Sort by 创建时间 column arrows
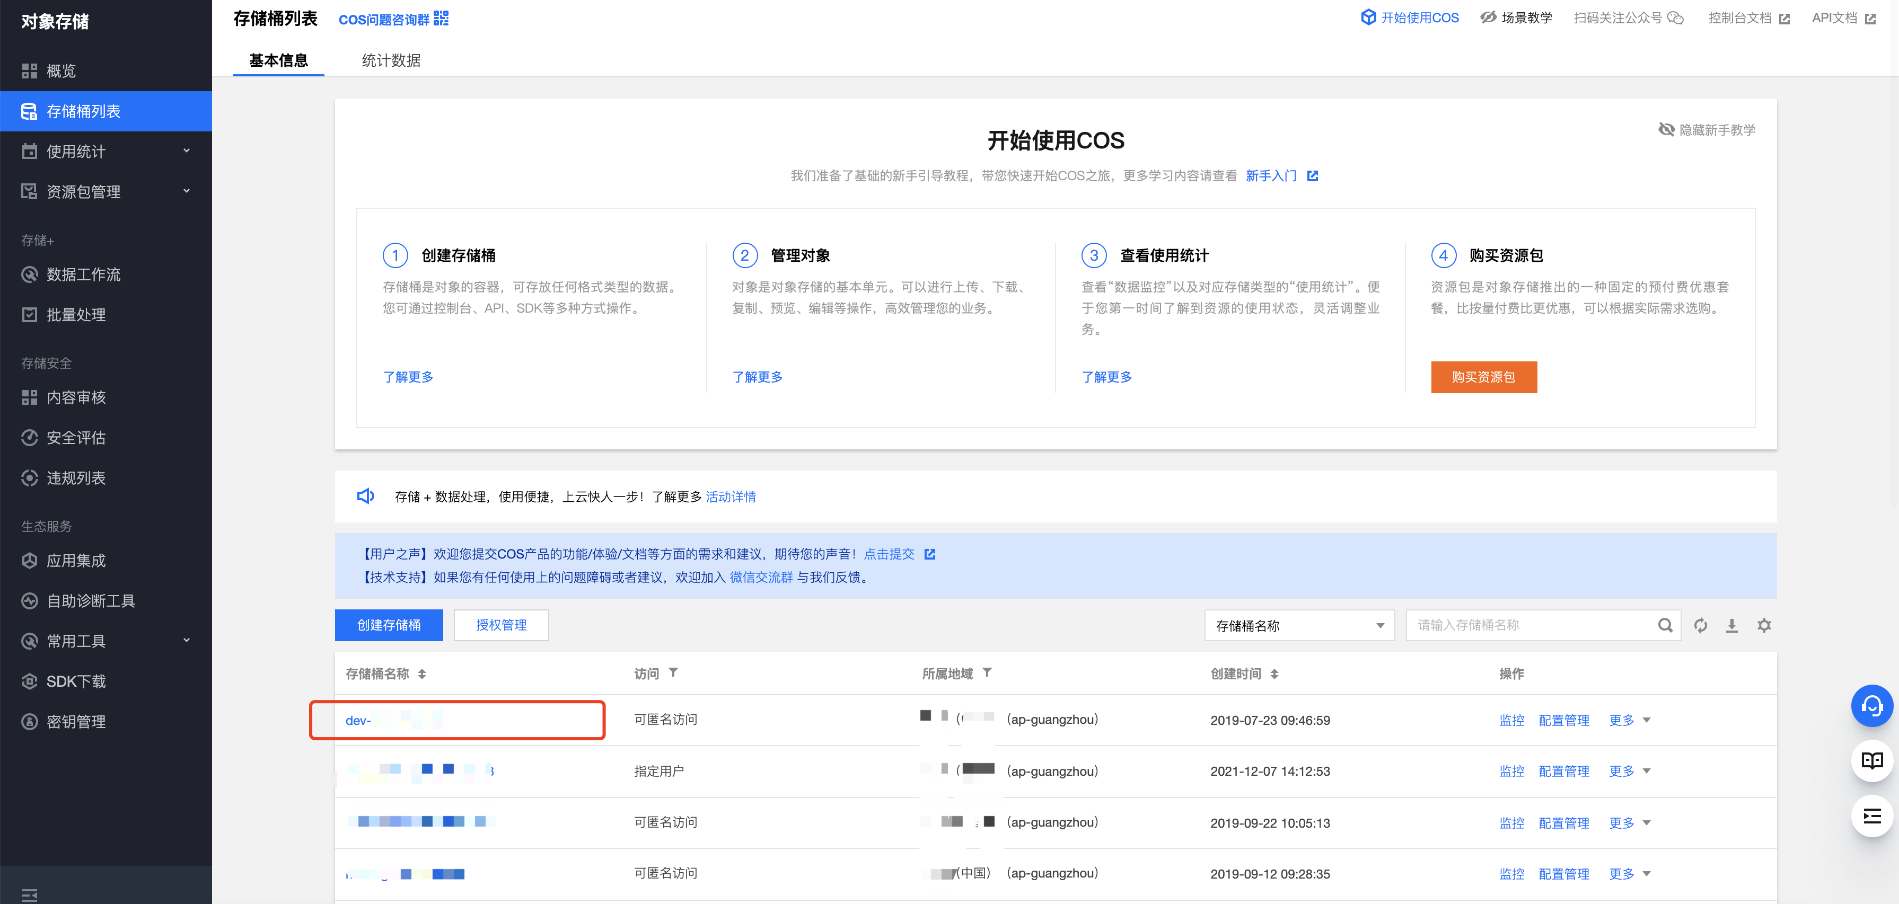Image resolution: width=1899 pixels, height=904 pixels. [1274, 673]
